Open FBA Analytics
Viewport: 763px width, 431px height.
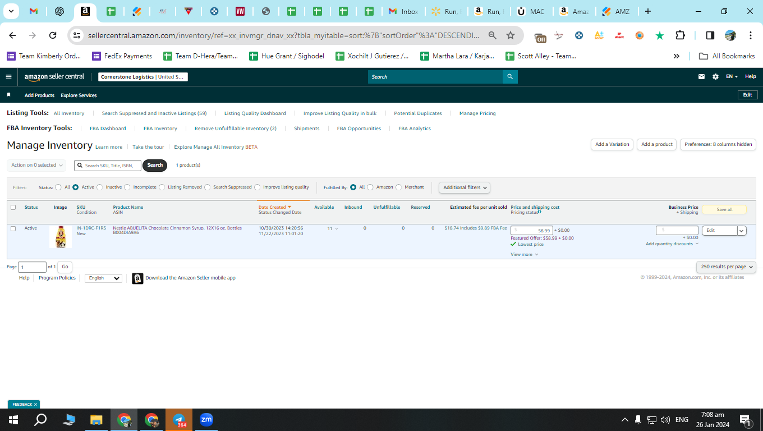point(415,129)
